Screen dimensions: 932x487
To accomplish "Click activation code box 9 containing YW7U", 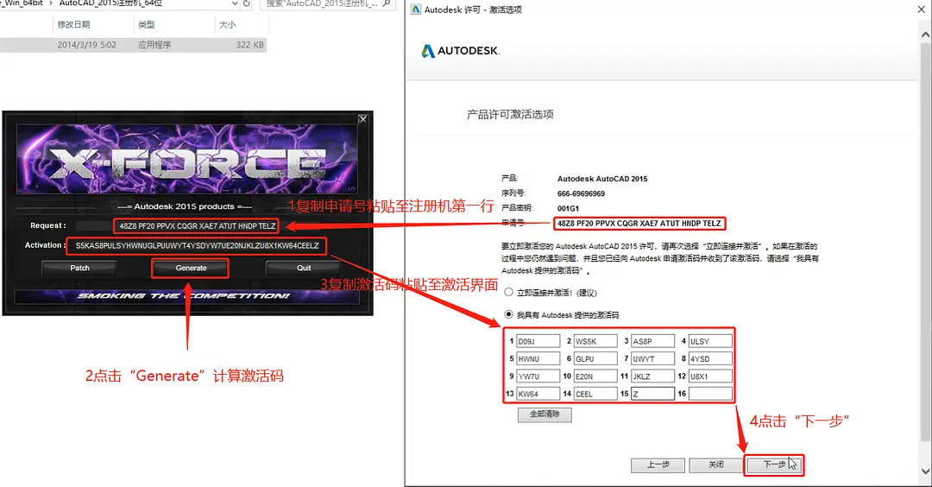I will [538, 376].
